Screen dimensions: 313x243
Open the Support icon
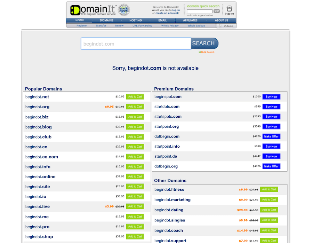tap(230, 10)
